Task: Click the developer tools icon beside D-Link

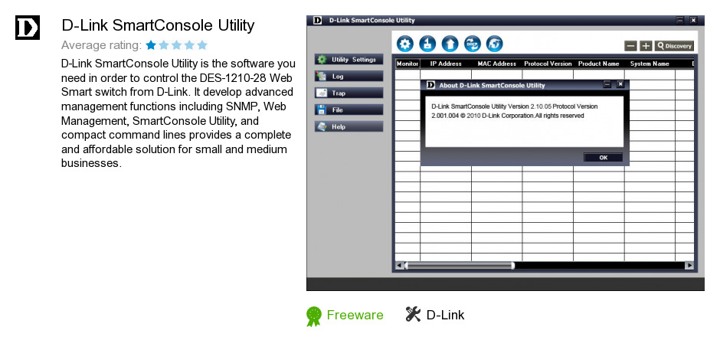Action: click(x=414, y=315)
